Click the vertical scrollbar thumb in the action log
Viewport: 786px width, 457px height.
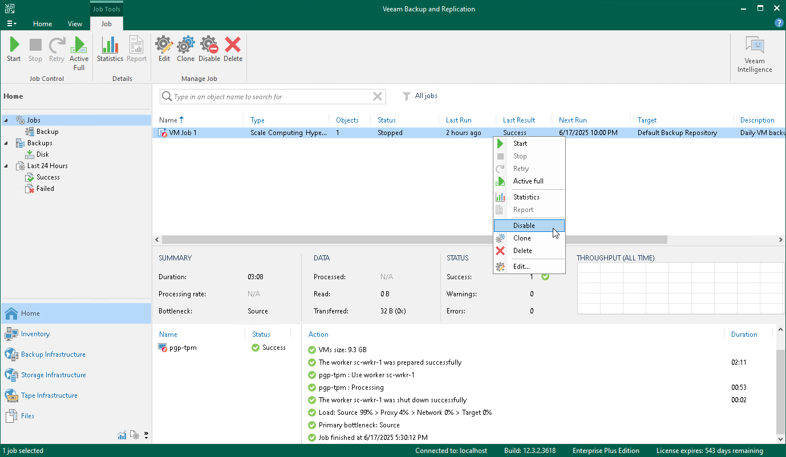tap(781, 391)
